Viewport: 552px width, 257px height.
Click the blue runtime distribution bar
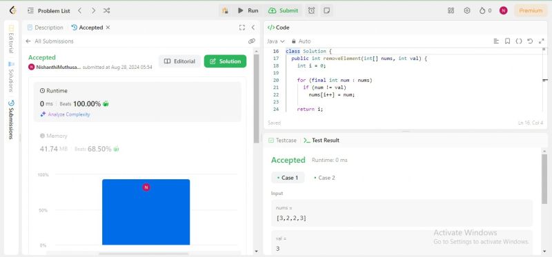point(146,212)
